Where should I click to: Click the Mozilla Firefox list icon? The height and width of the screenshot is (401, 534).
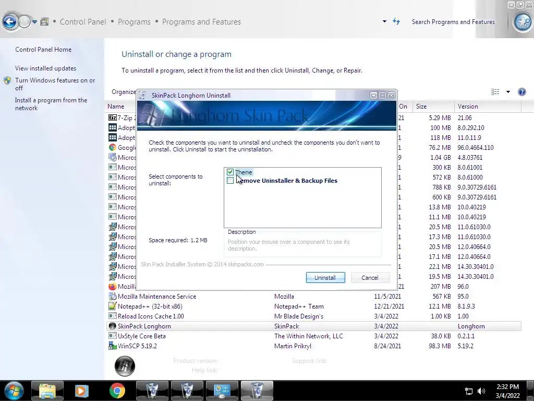113,287
